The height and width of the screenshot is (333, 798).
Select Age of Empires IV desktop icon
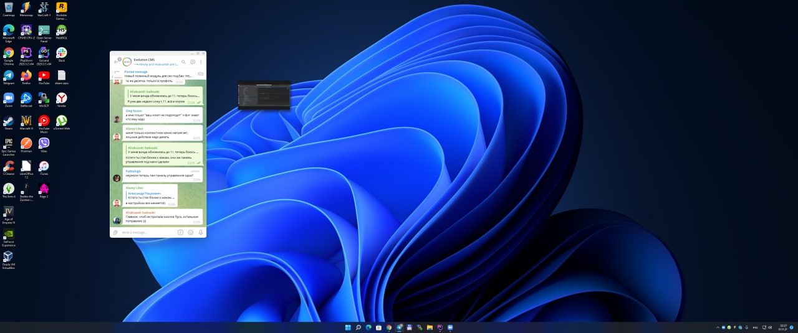pyautogui.click(x=8, y=215)
